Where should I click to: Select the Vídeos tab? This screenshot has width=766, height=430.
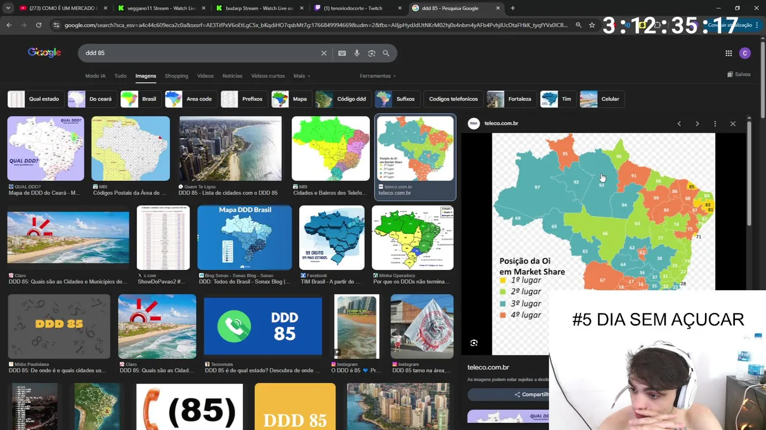pos(205,76)
